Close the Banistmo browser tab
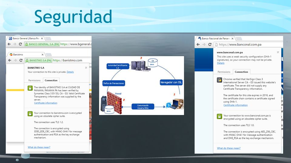291x163 pixels. pyautogui.click(x=42, y=55)
